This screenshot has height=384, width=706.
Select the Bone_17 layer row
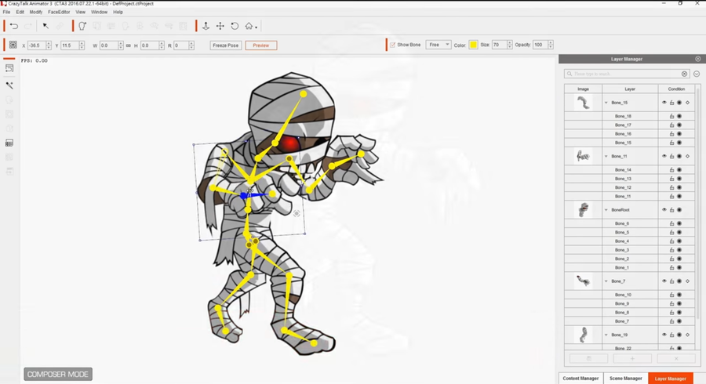click(x=631, y=125)
